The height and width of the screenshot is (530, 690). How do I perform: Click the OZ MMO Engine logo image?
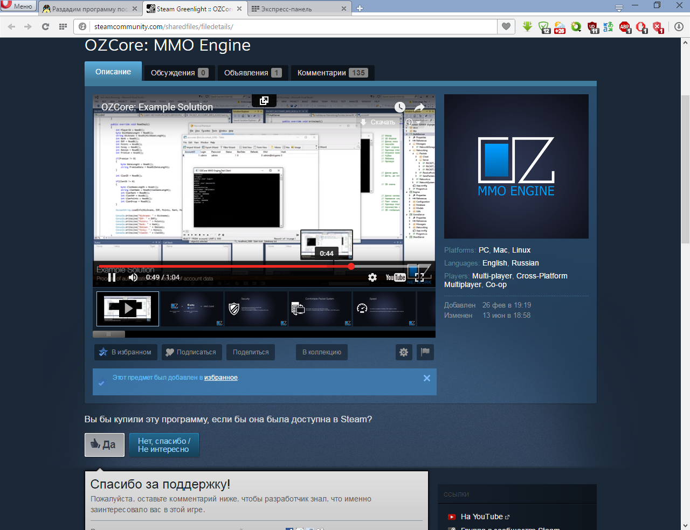point(516,166)
